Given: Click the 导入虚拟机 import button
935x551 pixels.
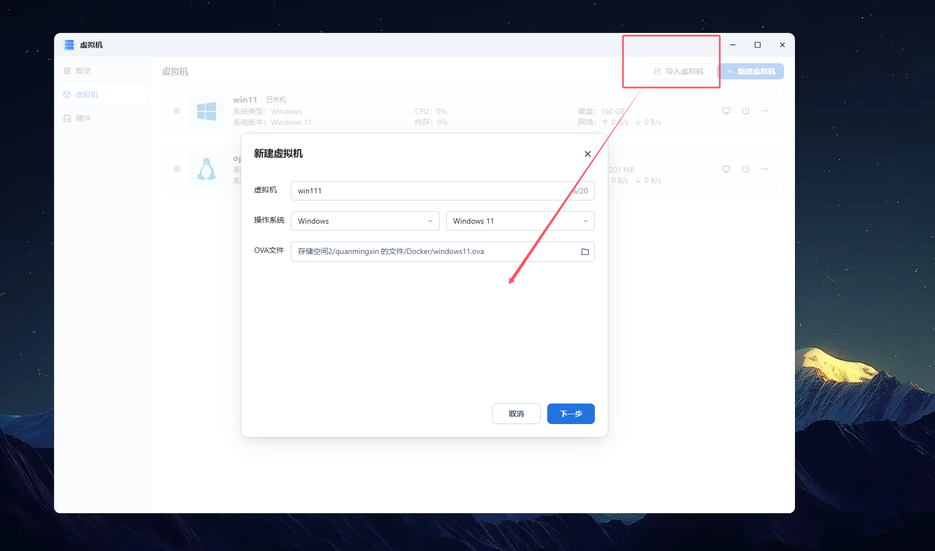Looking at the screenshot, I should point(679,71).
